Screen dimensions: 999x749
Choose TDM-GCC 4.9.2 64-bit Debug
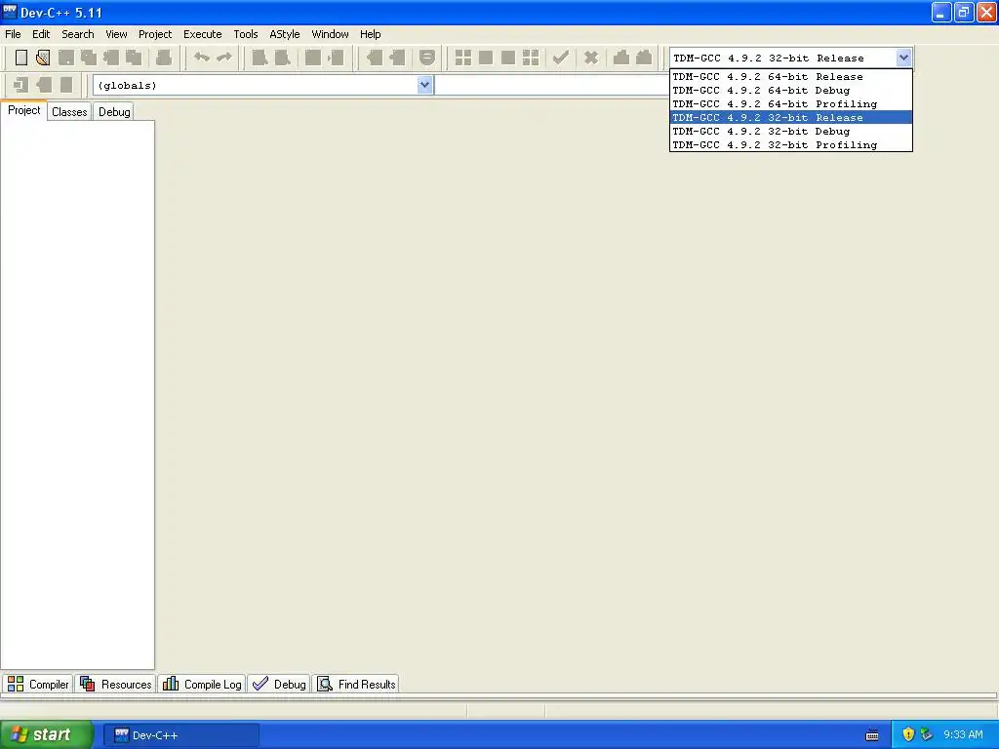[x=790, y=91]
